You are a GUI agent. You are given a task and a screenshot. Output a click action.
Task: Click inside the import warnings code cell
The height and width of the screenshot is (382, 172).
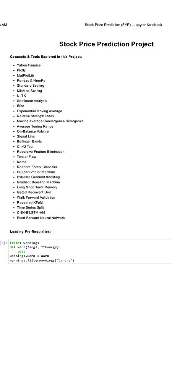coord(90,251)
